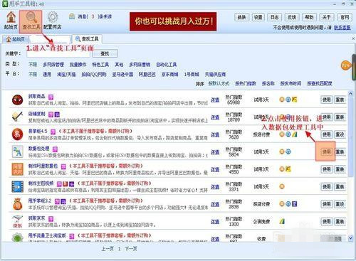Click the 易掌柜4.5 red tool icon
Screen dimensions: 356x261
click(x=17, y=134)
